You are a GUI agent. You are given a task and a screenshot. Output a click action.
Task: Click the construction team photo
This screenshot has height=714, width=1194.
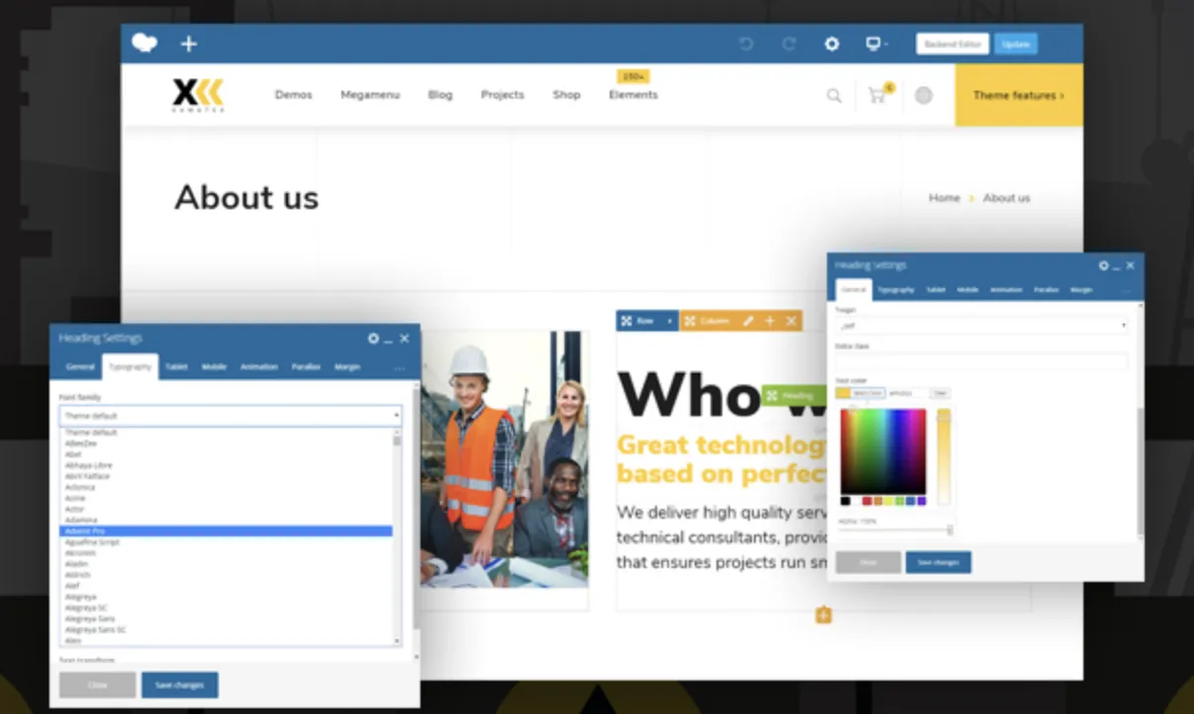(504, 460)
